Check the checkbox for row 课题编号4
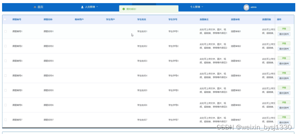The width and height of the screenshot is (297, 134). 5,75
